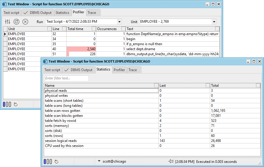The height and width of the screenshot is (167, 264).
Task: Maximize the front Test Window
Action: (x=254, y=61)
